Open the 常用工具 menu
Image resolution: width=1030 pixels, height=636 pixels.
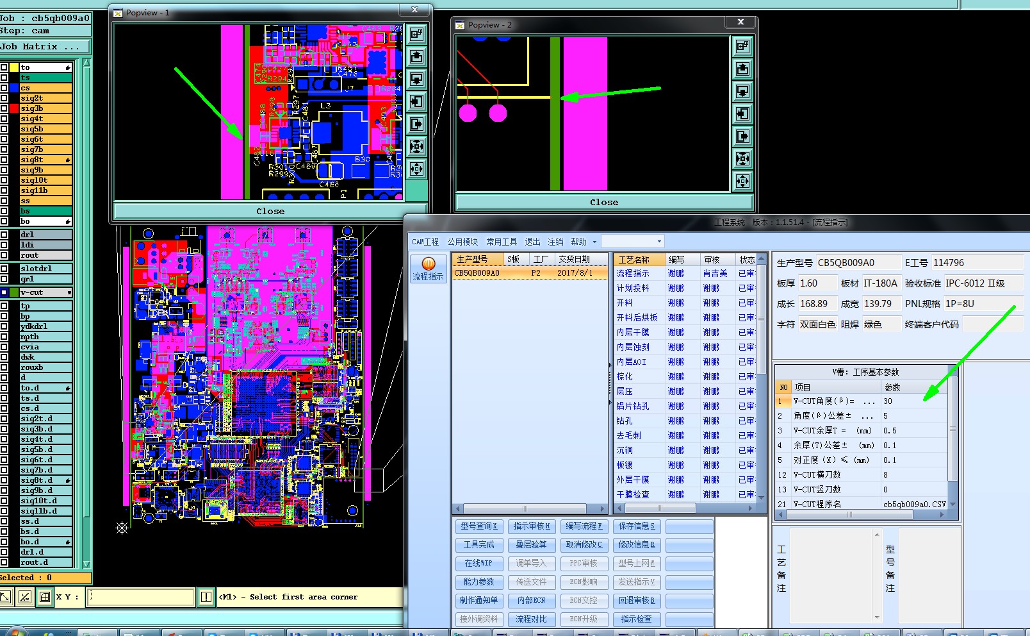501,242
